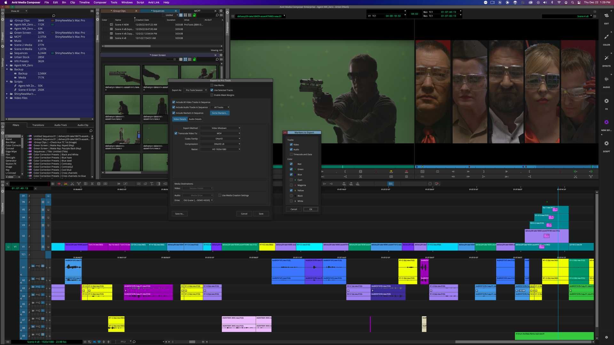Click OK in the Markers to Export dialog
The height and width of the screenshot is (345, 614).
pos(310,209)
